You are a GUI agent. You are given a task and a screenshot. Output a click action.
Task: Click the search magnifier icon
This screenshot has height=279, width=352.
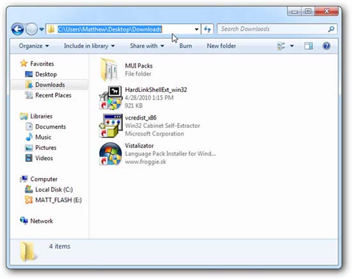pyautogui.click(x=331, y=29)
